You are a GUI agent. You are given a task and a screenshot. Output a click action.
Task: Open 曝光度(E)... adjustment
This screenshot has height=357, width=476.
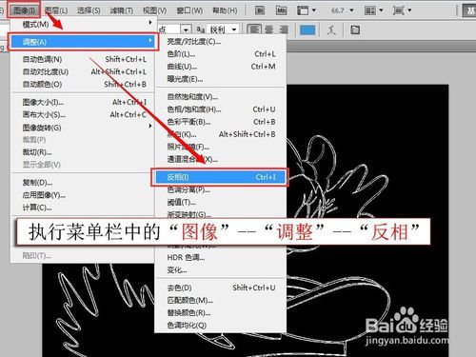pyautogui.click(x=221, y=79)
